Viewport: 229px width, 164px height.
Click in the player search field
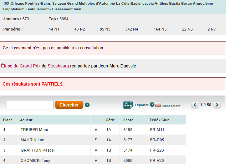pos(30,105)
